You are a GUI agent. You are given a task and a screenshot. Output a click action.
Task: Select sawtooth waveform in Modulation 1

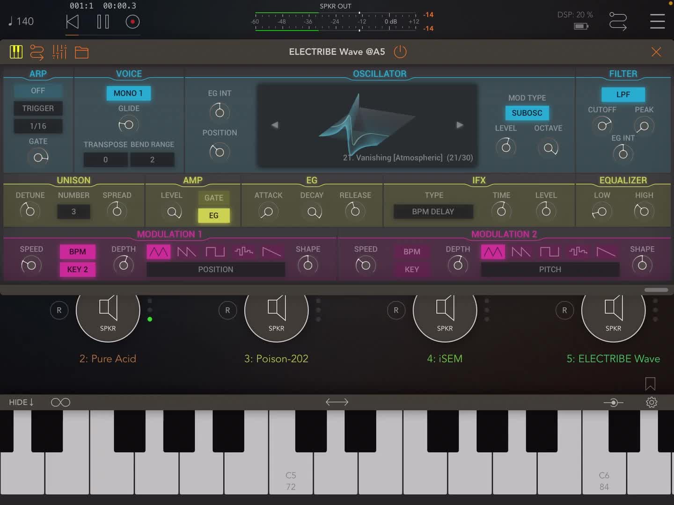[x=187, y=252]
